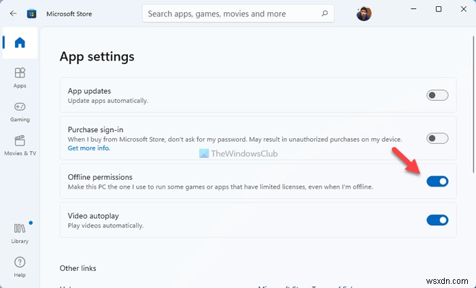Click the App updates label

(x=89, y=91)
